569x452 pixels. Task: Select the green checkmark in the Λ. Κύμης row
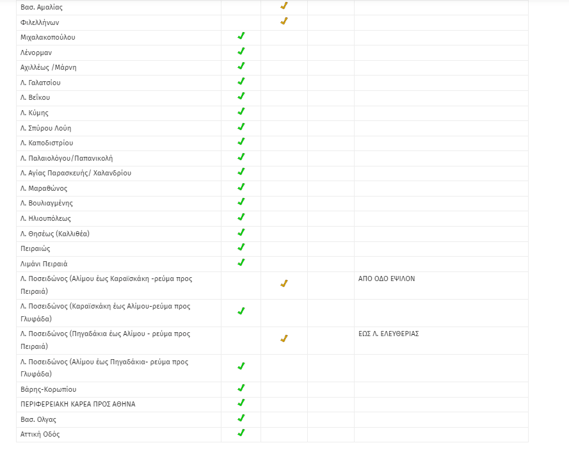pos(241,111)
